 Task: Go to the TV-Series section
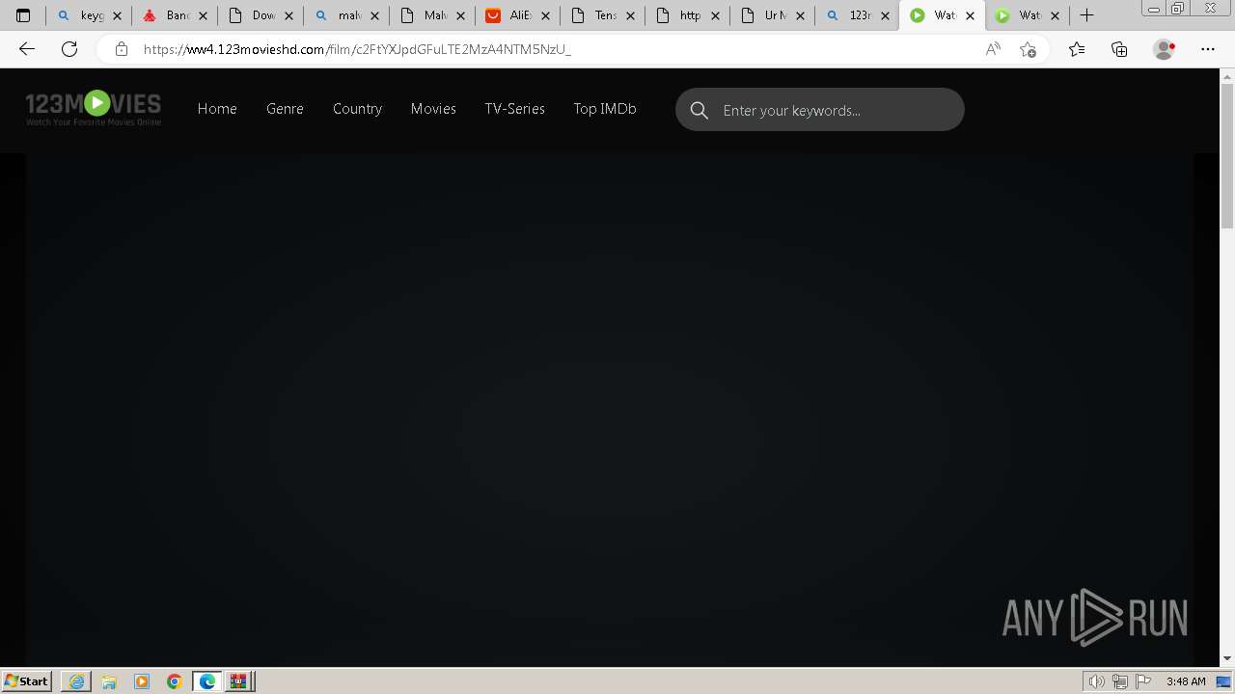click(x=514, y=109)
